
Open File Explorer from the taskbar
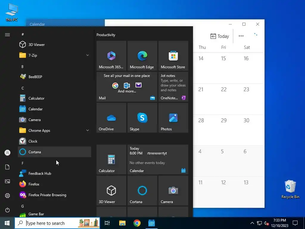tap(122, 223)
